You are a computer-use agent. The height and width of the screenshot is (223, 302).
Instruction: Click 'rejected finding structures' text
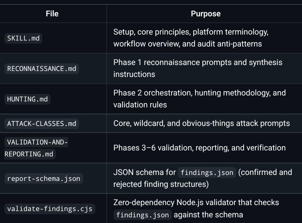coord(161,184)
